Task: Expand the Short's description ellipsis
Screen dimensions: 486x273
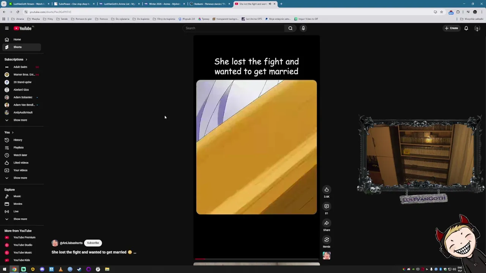Action: tap(135, 252)
